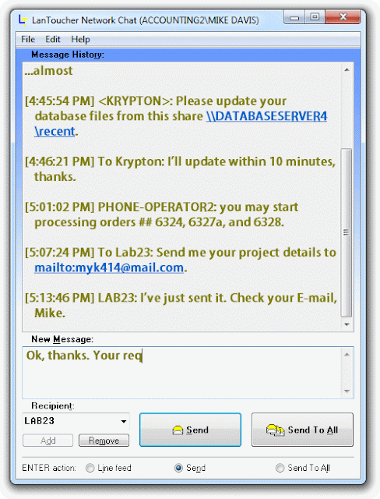The width and height of the screenshot is (380, 499).
Task: Click the message history scroll-down arrow
Action: coord(347,324)
